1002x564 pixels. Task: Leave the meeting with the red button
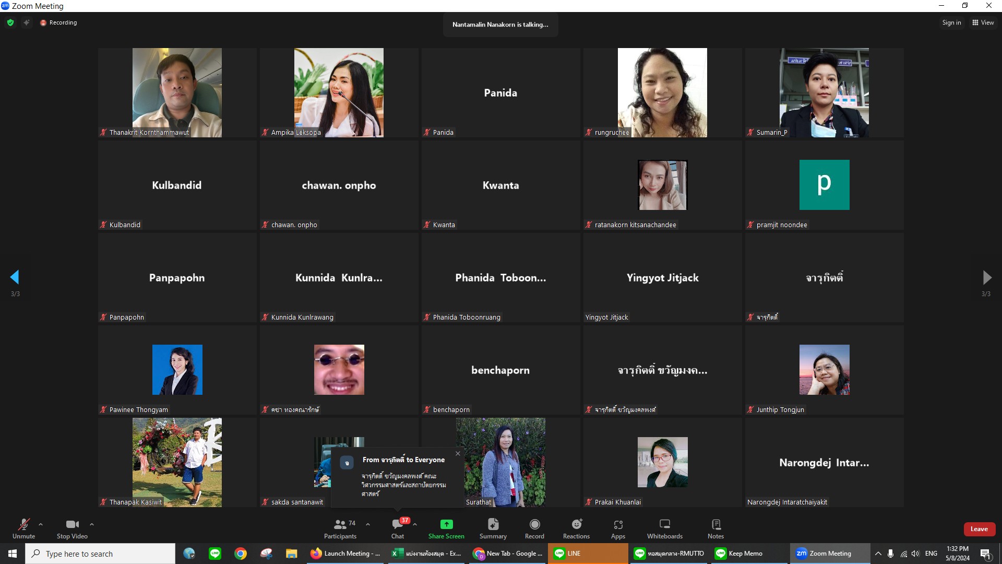tap(979, 529)
